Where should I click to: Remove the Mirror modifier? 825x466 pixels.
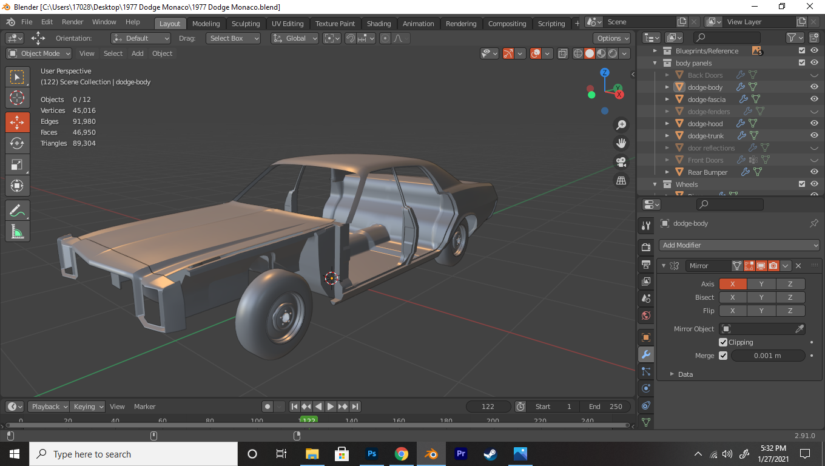point(798,266)
